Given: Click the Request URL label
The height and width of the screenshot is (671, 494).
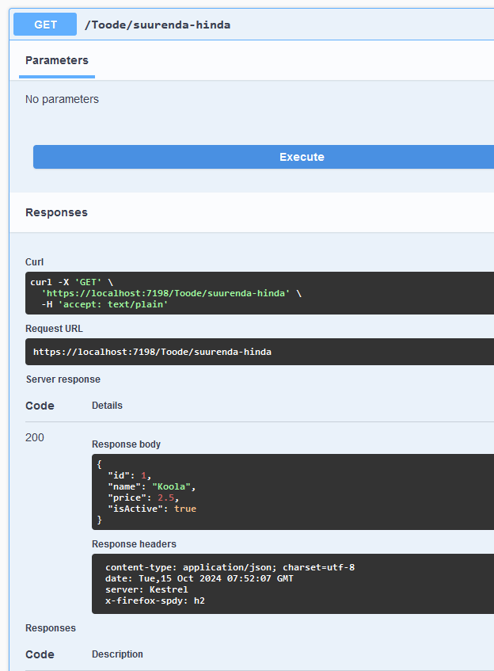Looking at the screenshot, I should coord(54,329).
